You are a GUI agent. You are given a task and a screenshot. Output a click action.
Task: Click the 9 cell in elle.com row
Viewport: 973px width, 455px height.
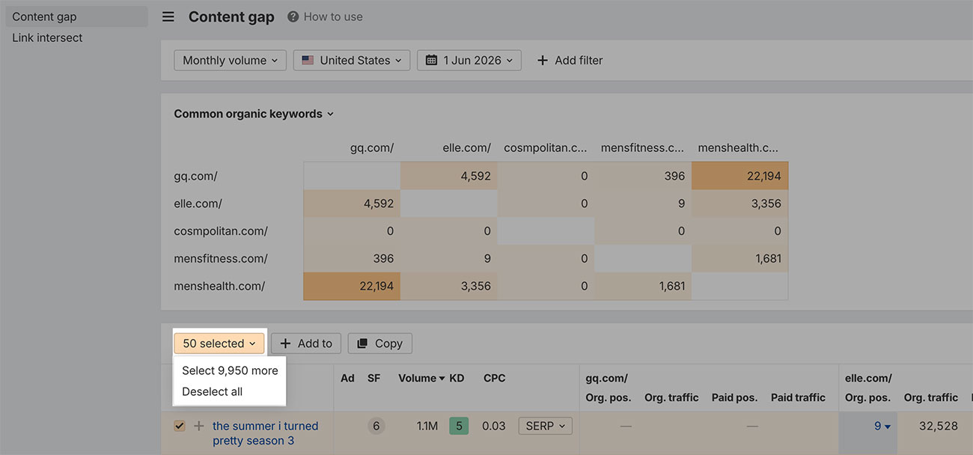tap(643, 204)
